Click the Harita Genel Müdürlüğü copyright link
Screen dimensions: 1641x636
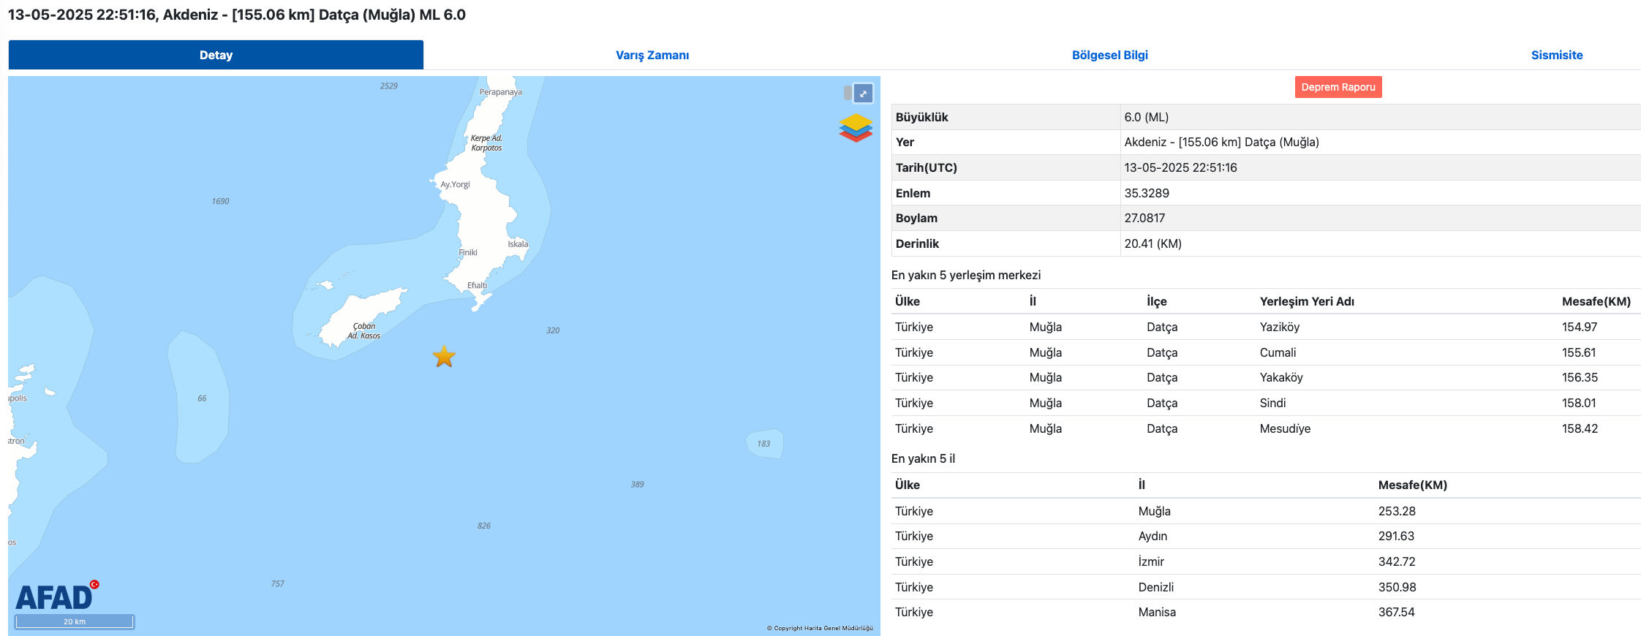point(819,628)
